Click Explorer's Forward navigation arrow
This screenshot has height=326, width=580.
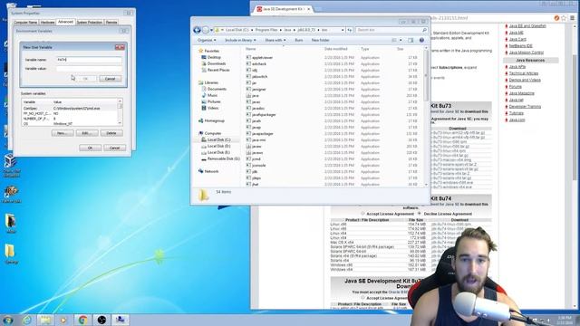pyautogui.click(x=206, y=30)
